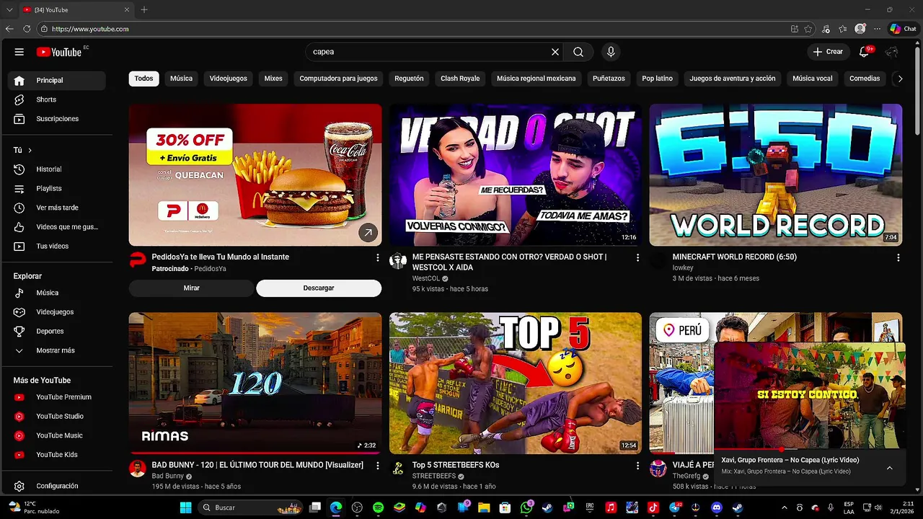The image size is (923, 519).
Task: Run search with the magnifier button
Action: pos(578,52)
